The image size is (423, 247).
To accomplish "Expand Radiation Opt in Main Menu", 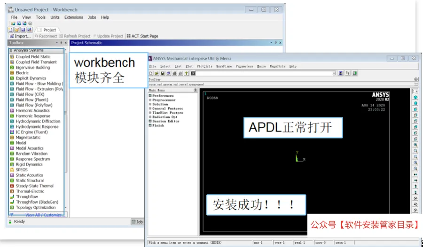I will click(x=150, y=117).
